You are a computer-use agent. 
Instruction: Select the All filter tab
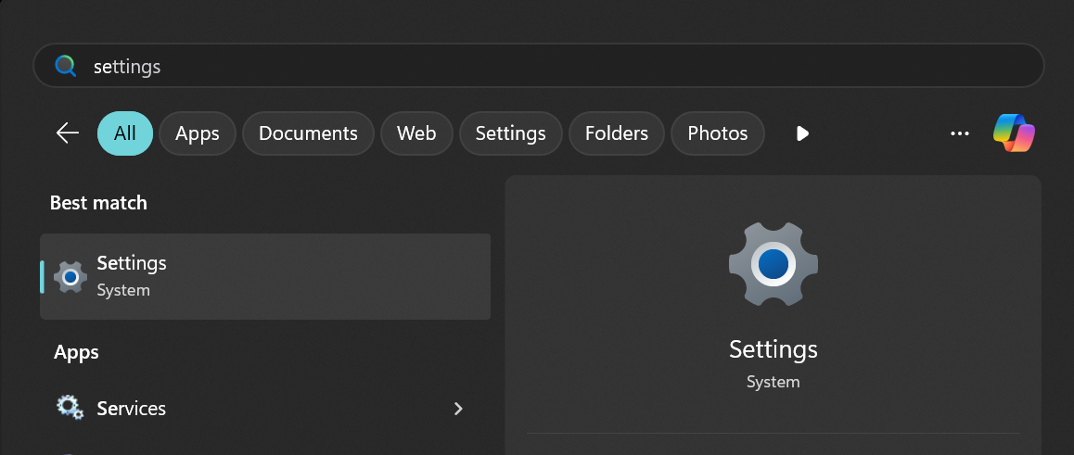125,133
